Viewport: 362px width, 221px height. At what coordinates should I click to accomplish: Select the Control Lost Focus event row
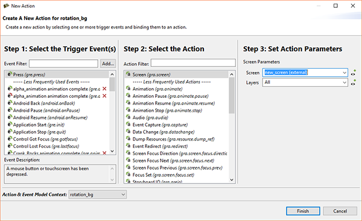pyautogui.click(x=57, y=146)
